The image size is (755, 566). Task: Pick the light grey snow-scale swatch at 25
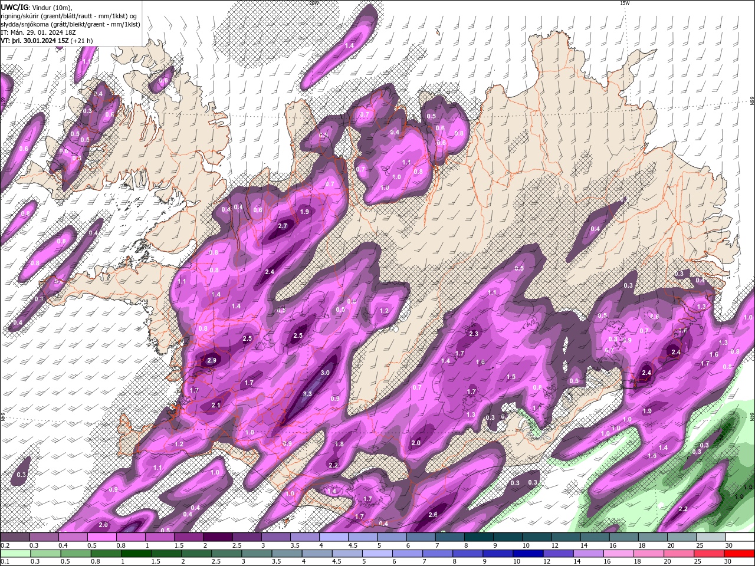pyautogui.click(x=711, y=537)
